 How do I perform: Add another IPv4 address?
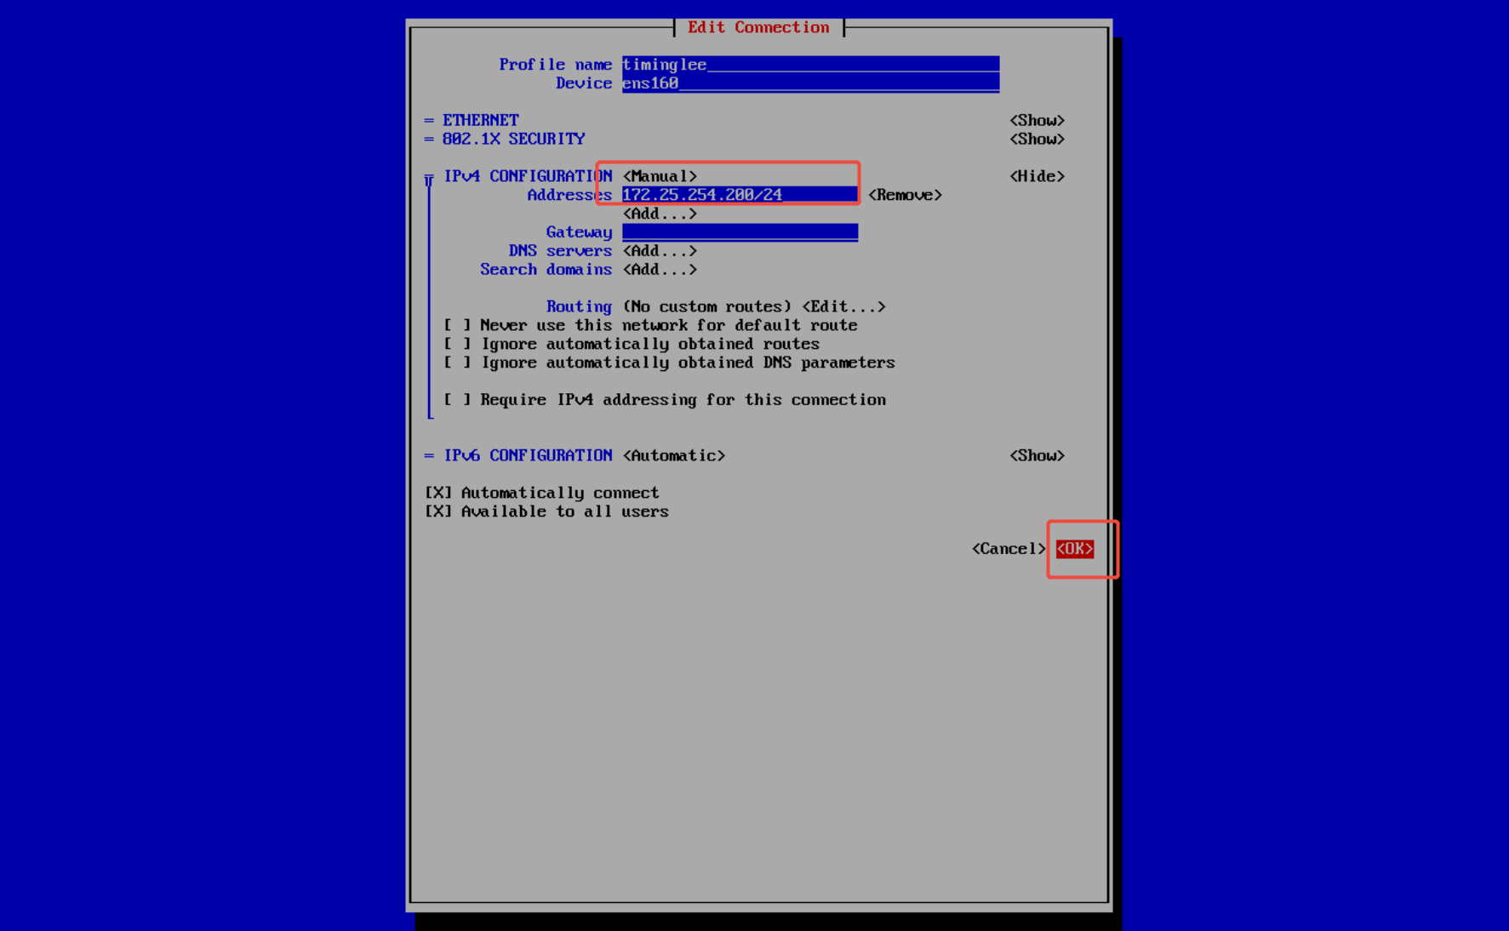click(x=660, y=214)
